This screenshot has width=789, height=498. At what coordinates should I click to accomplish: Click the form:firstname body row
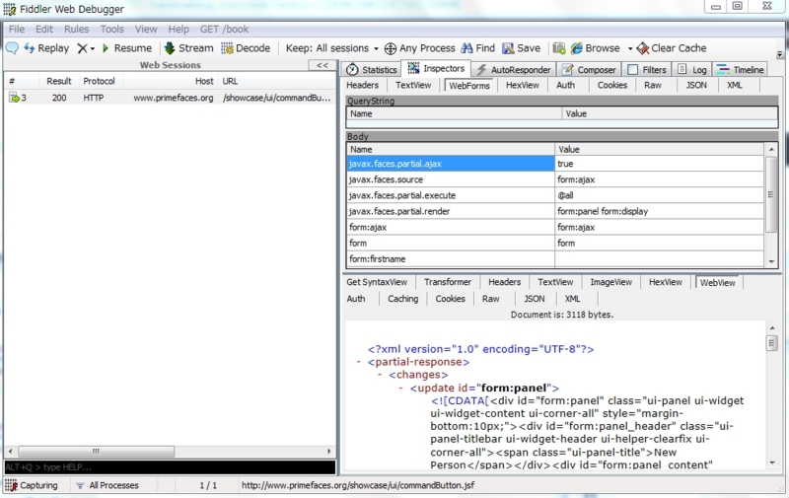(555, 259)
